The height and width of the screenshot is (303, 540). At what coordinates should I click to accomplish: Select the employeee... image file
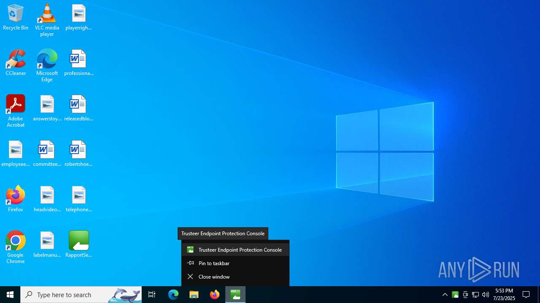[x=16, y=154]
